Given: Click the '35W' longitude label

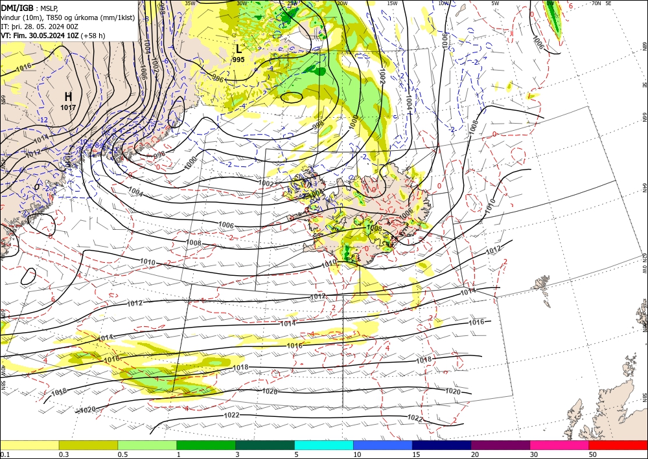Looking at the screenshot, I should (x=190, y=3).
